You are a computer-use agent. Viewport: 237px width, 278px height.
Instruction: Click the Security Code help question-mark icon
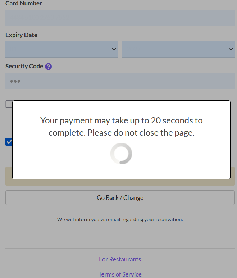pos(49,67)
